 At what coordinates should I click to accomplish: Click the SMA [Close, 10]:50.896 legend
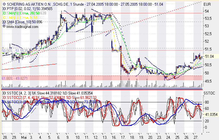tap(22, 22)
